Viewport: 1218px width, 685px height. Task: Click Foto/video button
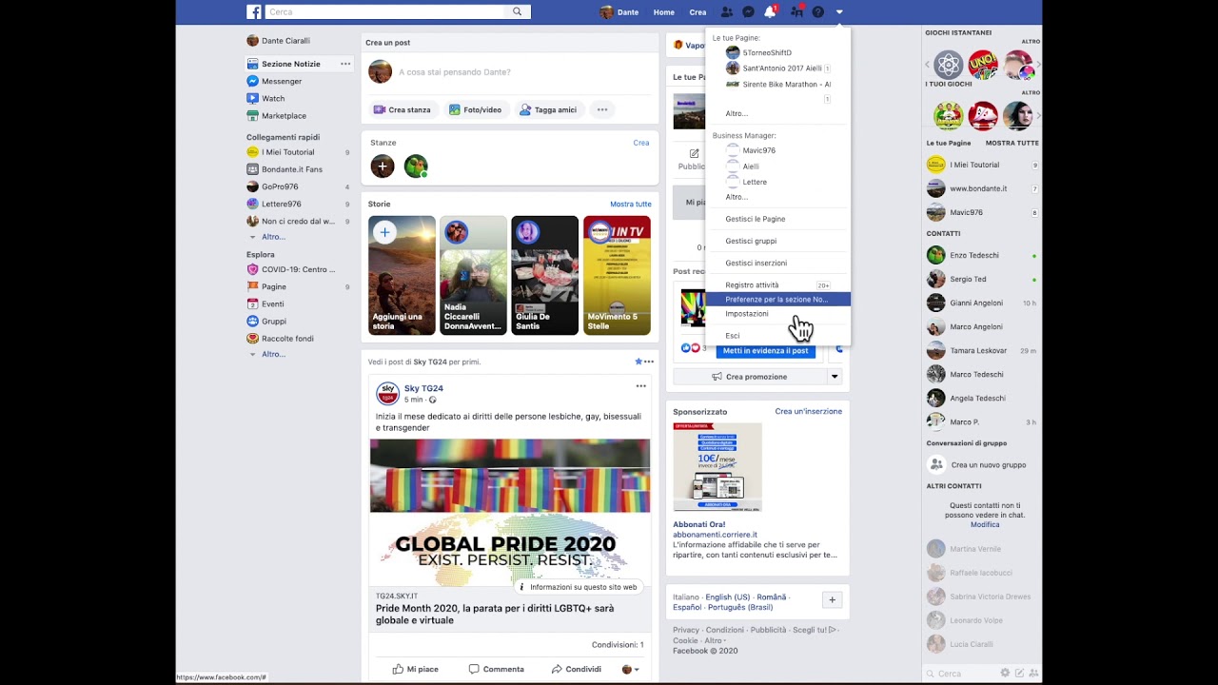[x=475, y=109]
